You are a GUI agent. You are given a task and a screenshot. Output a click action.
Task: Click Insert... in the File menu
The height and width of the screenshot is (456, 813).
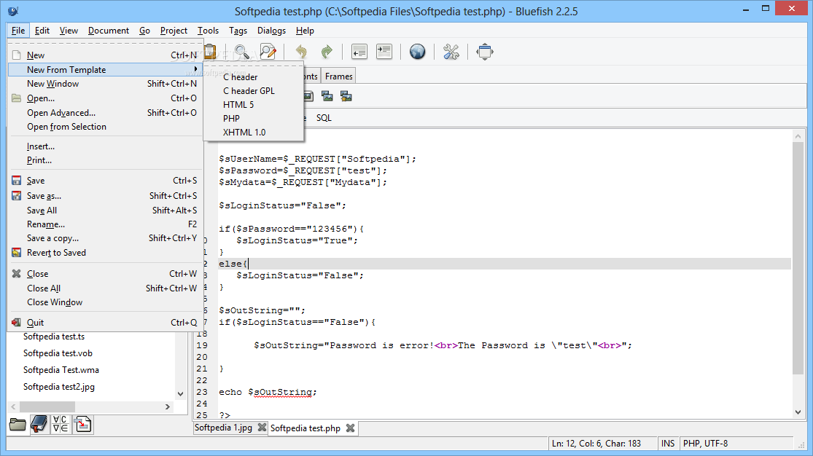click(105, 146)
